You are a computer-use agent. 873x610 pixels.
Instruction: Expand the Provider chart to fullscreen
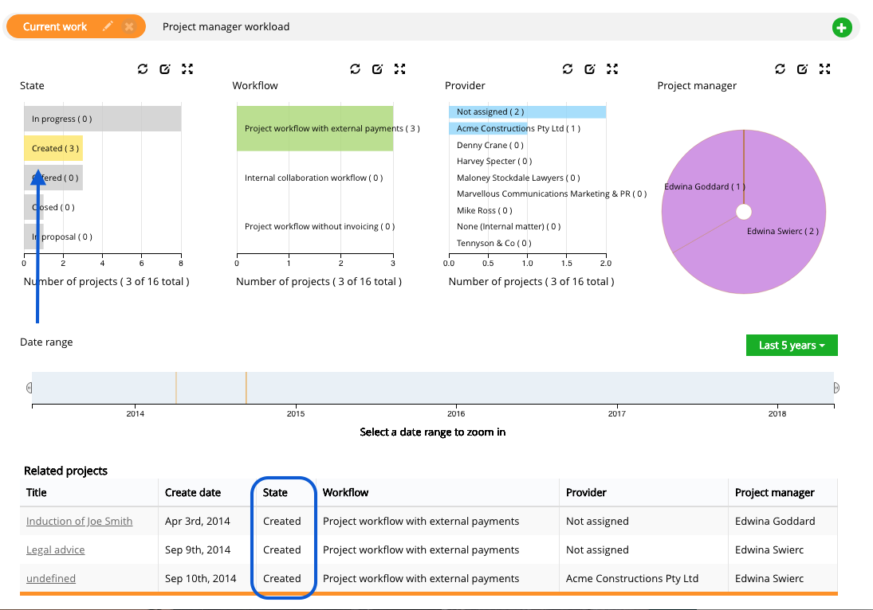coord(612,69)
